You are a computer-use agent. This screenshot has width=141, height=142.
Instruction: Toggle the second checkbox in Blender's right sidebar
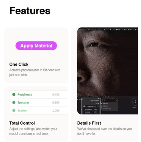135,103
